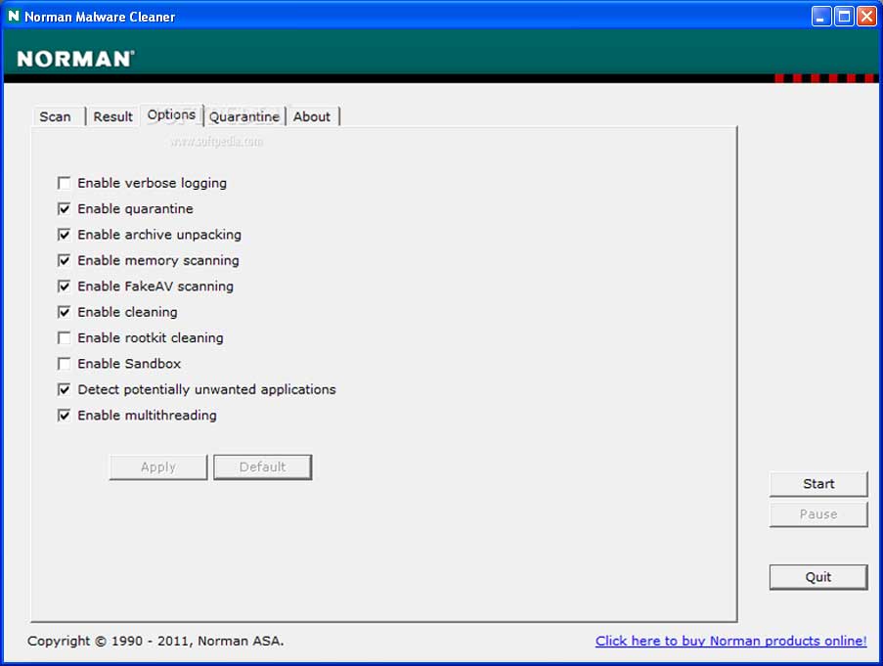The height and width of the screenshot is (666, 883).
Task: Click the Norman app icon in title bar
Action: tap(13, 16)
